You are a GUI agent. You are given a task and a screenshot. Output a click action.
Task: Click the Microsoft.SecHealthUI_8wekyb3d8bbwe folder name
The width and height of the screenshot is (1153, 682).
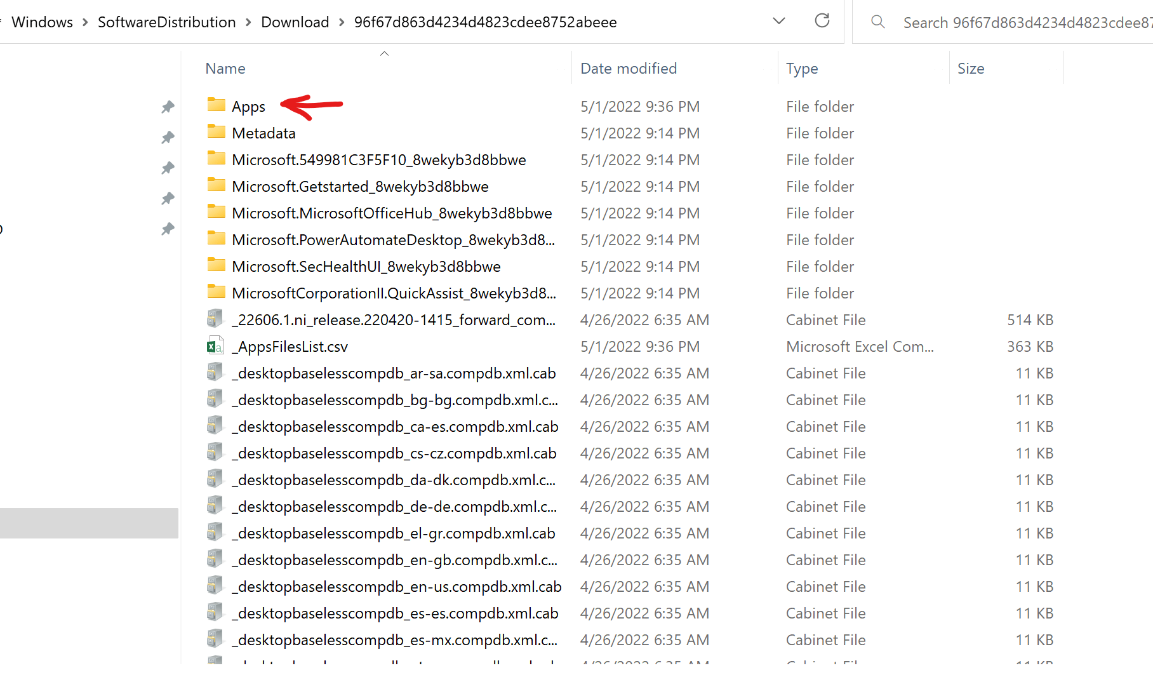(366, 267)
